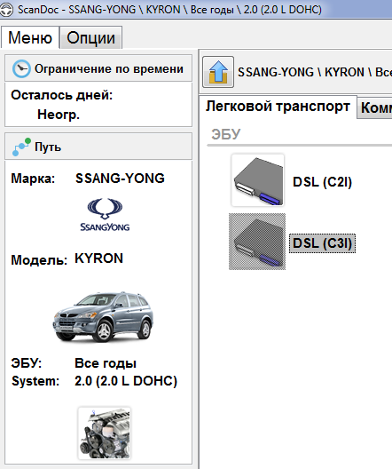Click the Путь panel header
This screenshot has height=469, width=392.
[x=98, y=147]
